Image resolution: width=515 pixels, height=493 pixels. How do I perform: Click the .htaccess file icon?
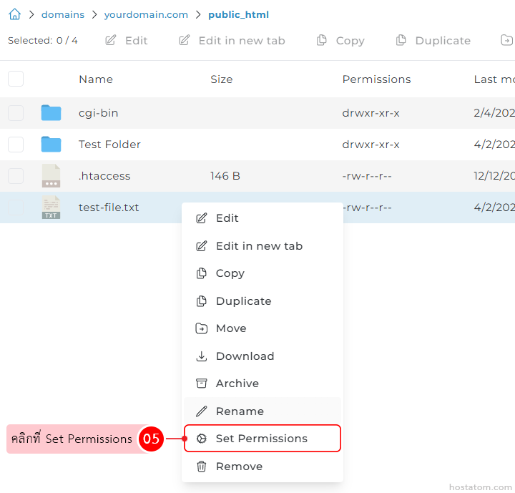tap(51, 176)
